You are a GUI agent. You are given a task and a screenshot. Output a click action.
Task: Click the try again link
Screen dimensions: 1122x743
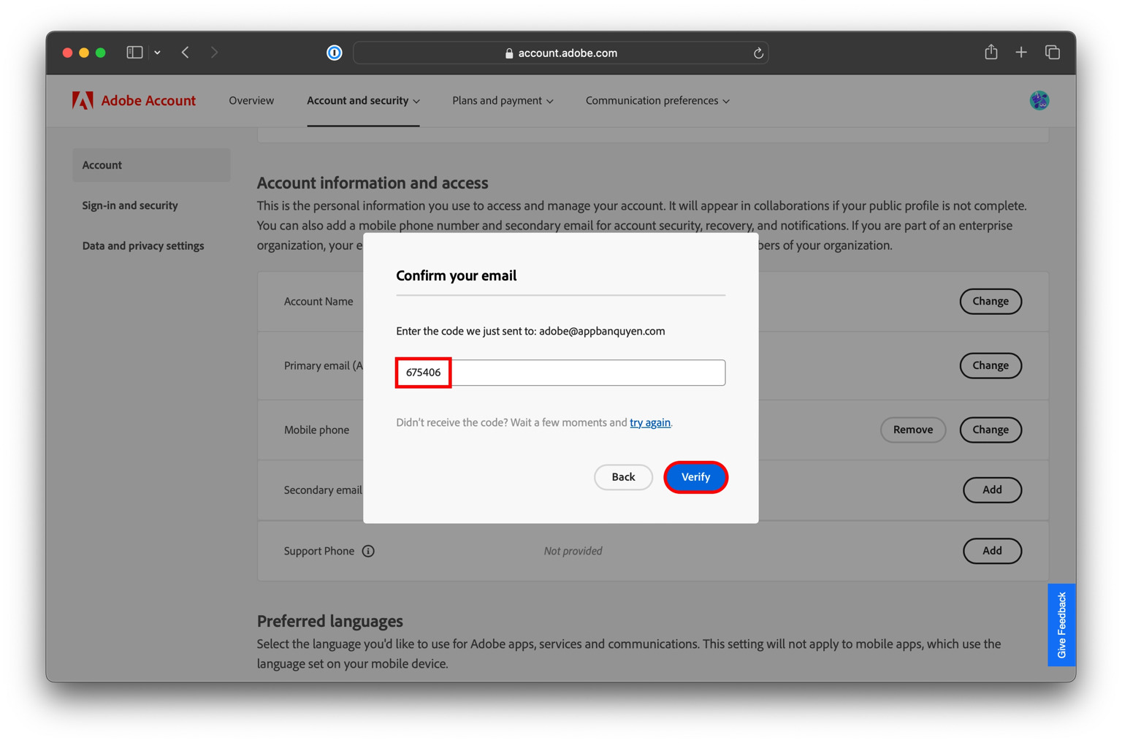649,422
